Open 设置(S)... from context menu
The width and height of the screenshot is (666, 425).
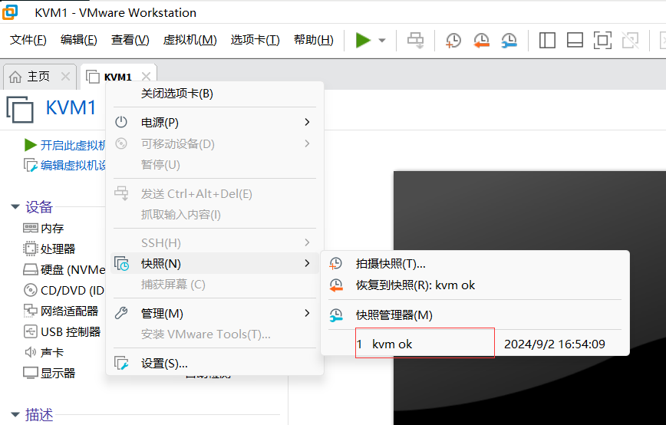point(215,364)
